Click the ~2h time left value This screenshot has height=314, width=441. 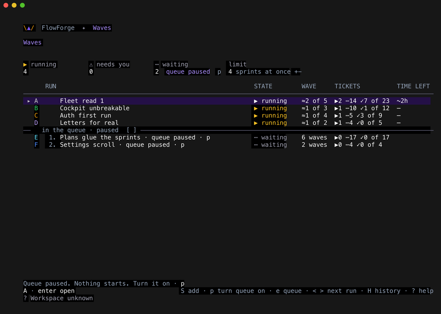402,101
